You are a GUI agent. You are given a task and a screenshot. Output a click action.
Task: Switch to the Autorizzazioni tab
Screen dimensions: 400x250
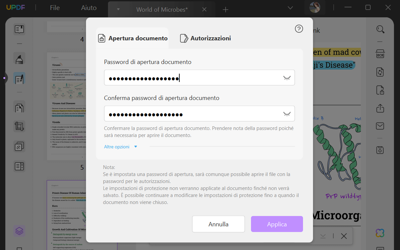[x=206, y=38]
